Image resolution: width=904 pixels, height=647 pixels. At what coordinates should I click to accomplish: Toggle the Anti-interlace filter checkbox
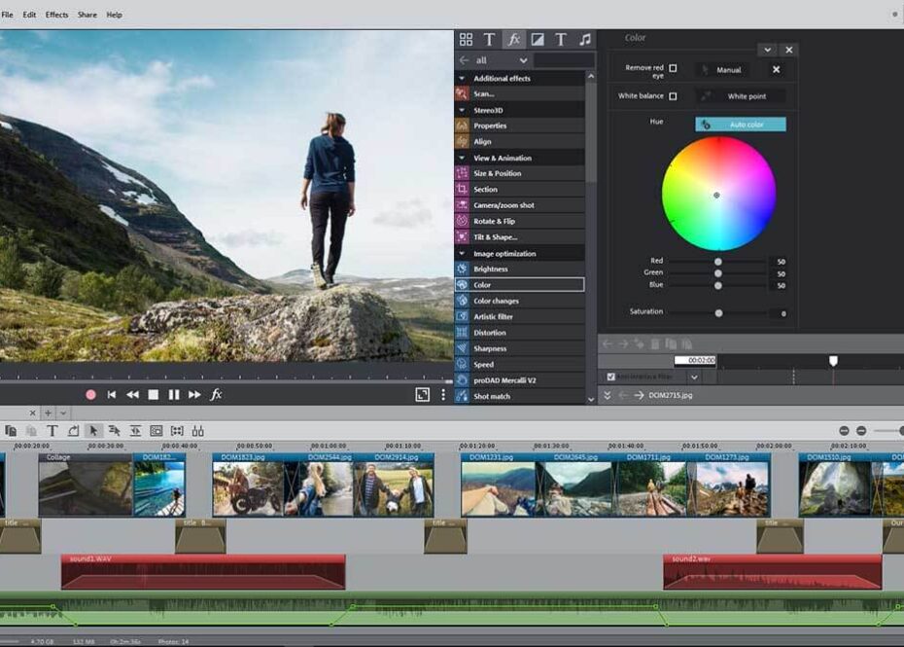tap(610, 377)
